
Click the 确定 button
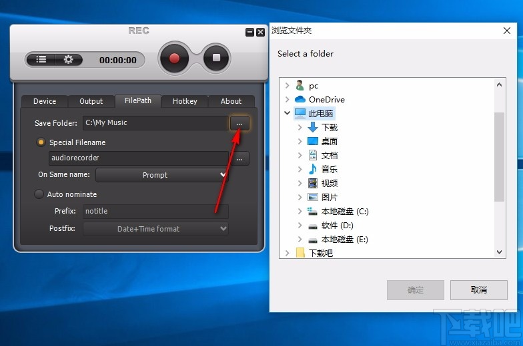tap(415, 290)
